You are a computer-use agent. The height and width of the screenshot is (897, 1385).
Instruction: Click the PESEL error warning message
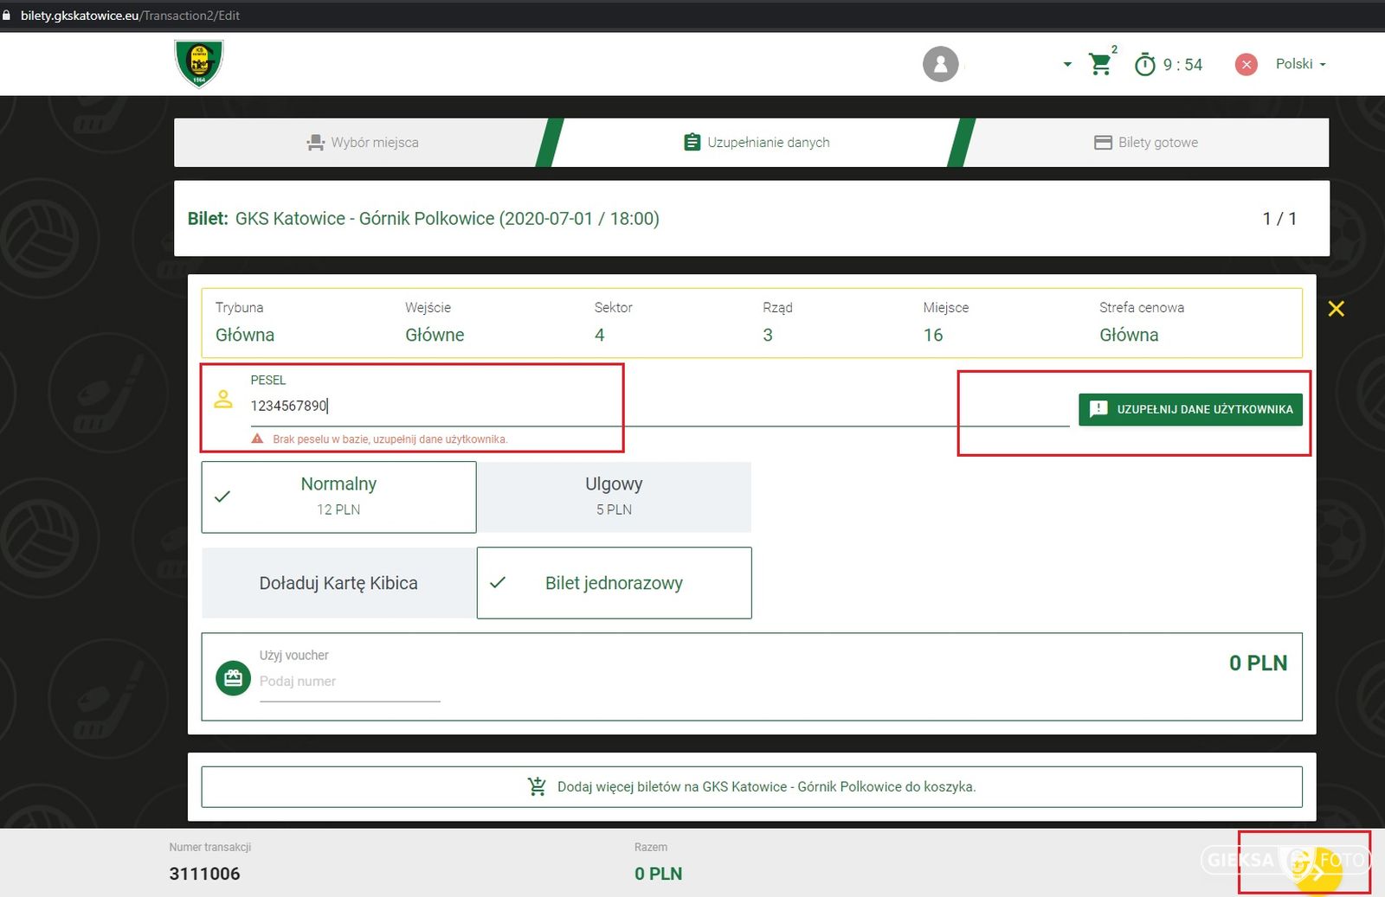(x=379, y=439)
